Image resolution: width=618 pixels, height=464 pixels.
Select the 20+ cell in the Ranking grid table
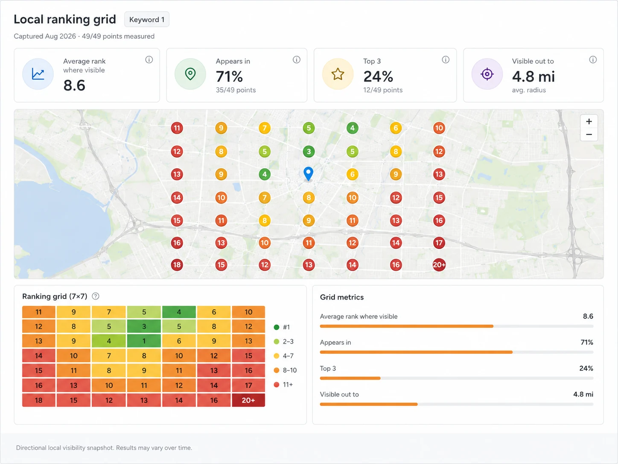tap(248, 400)
